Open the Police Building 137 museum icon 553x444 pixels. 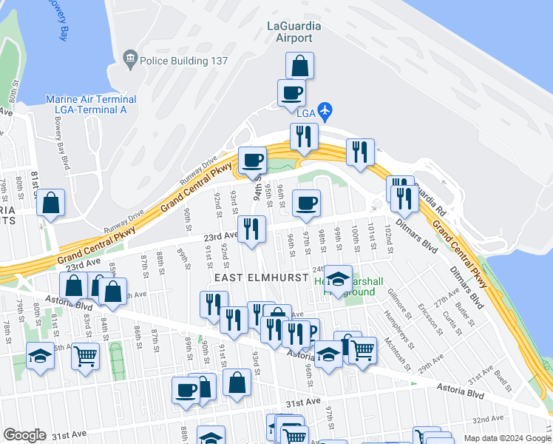pos(131,59)
